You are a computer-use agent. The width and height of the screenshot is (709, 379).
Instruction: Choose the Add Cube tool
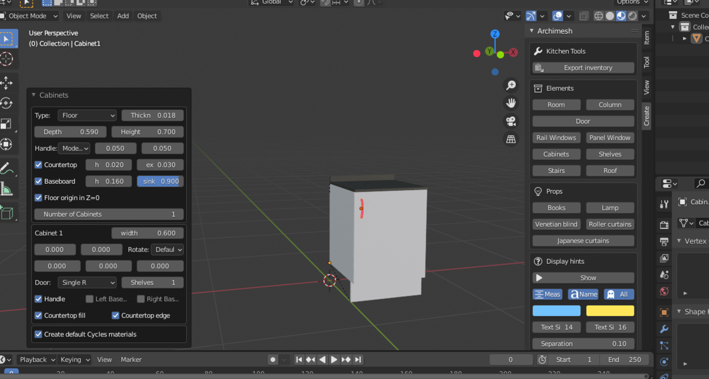click(x=6, y=213)
